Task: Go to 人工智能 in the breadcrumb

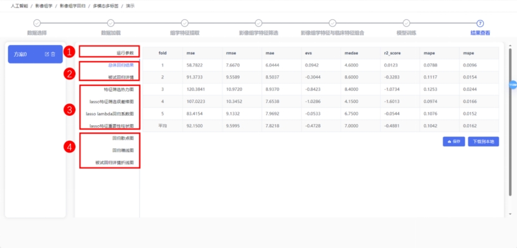Action: pyautogui.click(x=19, y=6)
